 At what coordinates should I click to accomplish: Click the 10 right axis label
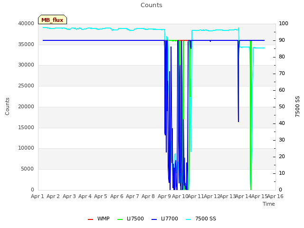coord(282,173)
